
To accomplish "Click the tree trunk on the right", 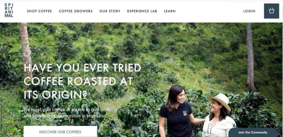I will 250,56.
